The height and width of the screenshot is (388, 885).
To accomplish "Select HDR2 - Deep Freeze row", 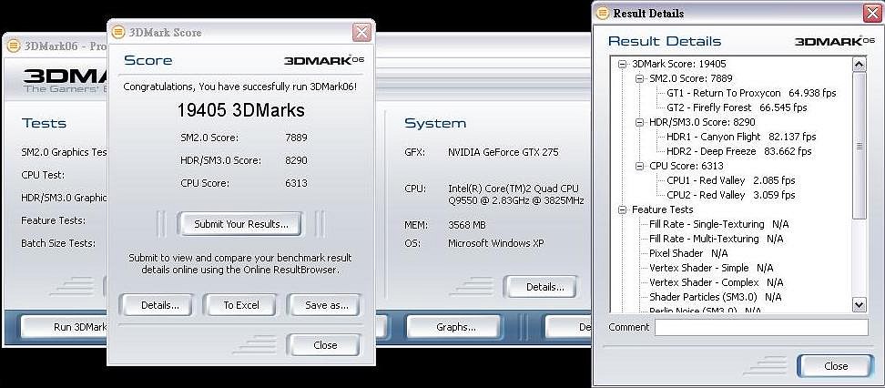I will (x=738, y=151).
